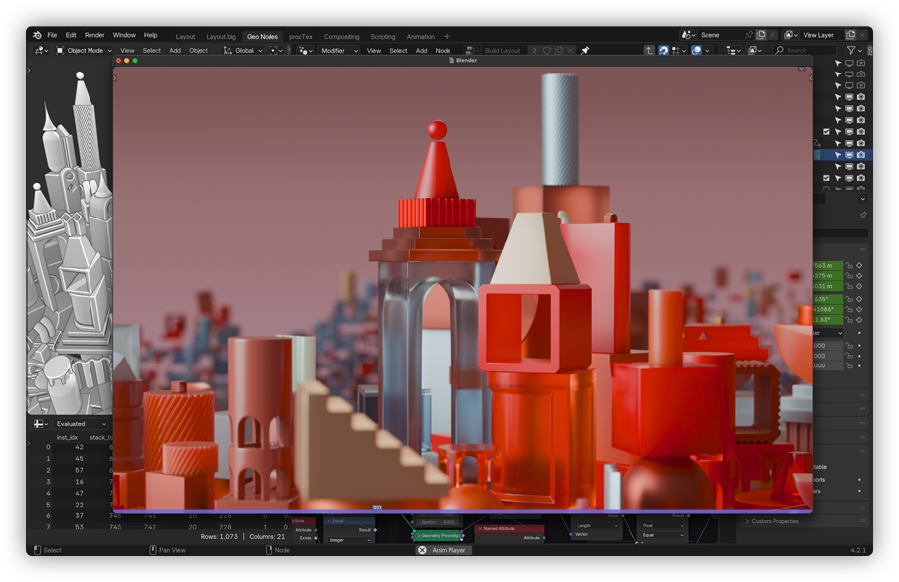Open the Global transform orientation dropdown
Viewport: 899px width, 582px height.
tap(243, 50)
